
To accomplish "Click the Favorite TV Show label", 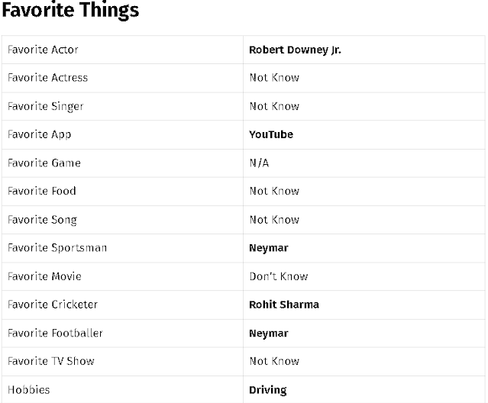I will (x=51, y=361).
